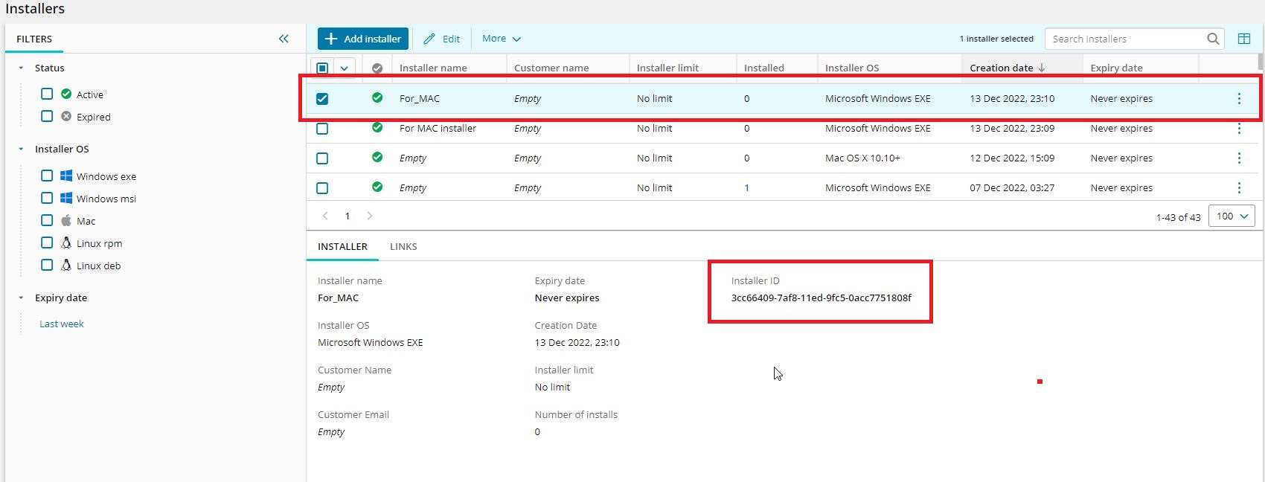Open the More dropdown menu
Screen dimensions: 1265x482
click(501, 39)
